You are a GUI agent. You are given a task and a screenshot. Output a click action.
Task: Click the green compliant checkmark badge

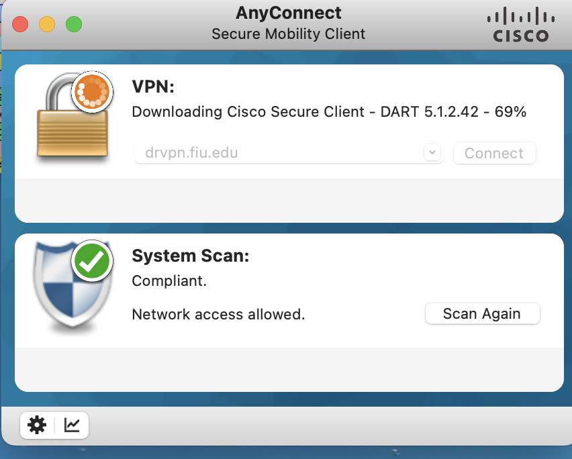pos(93,260)
